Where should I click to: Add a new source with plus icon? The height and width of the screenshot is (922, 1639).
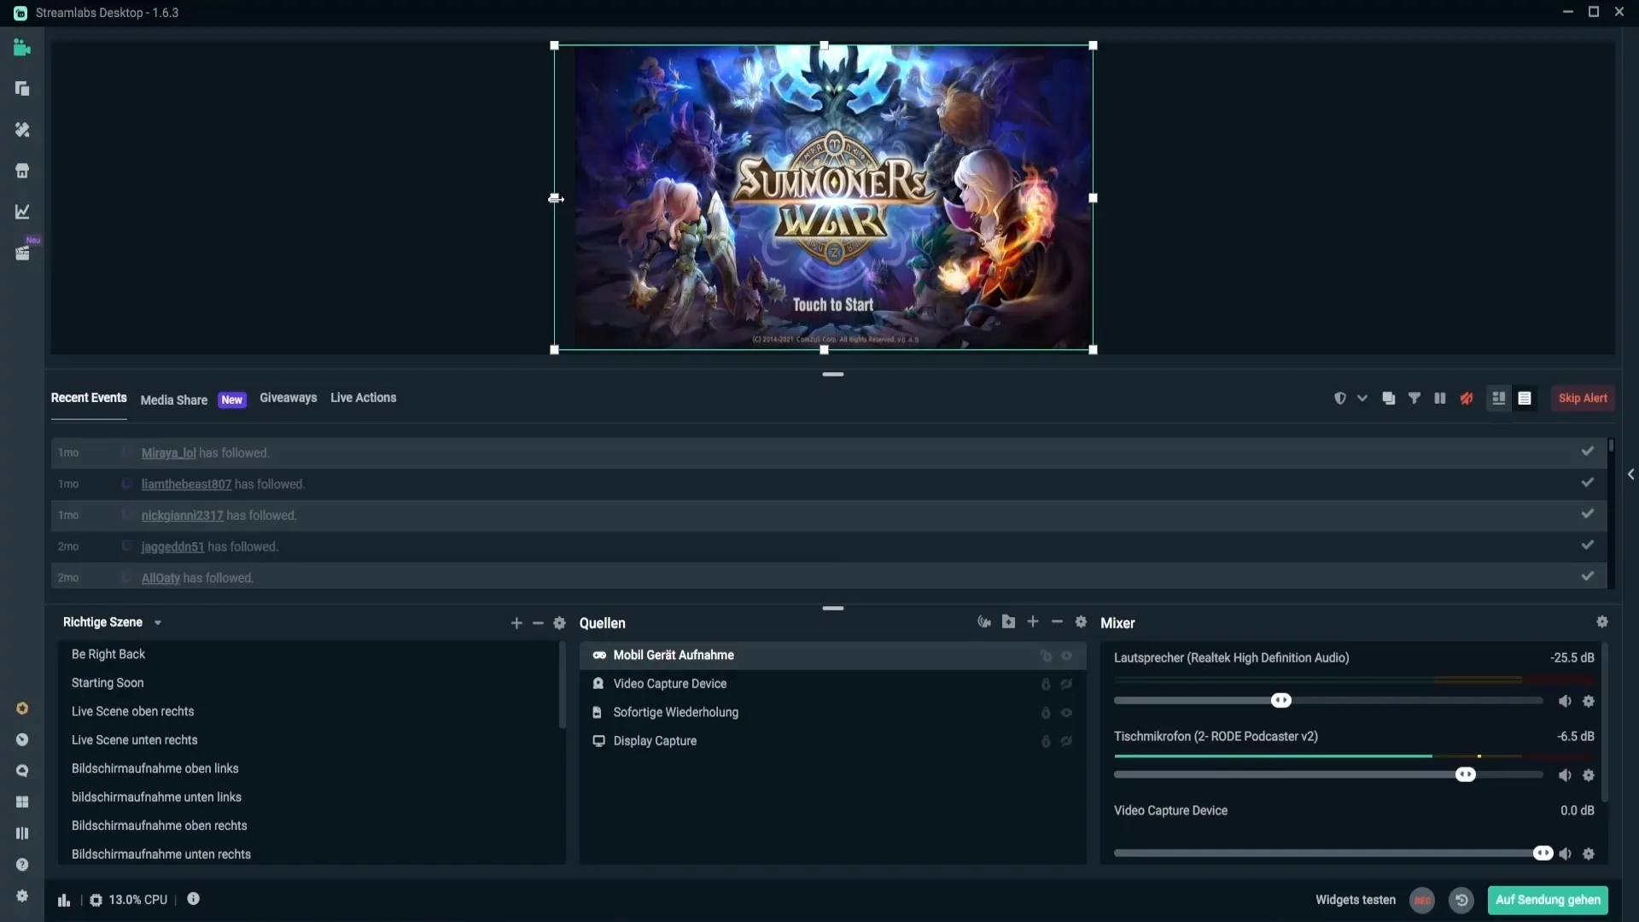[1033, 621]
